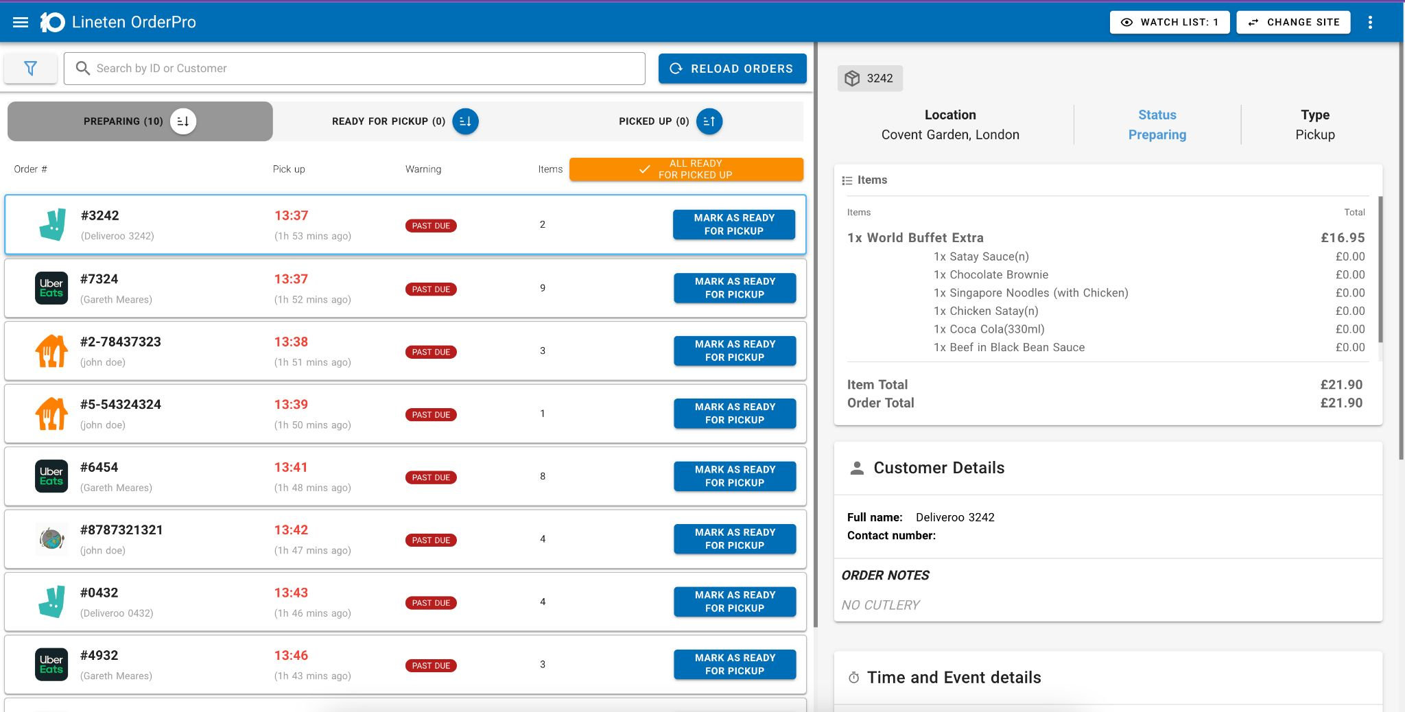Screen dimensions: 1405x712
Task: Toggle sort order on Ready For Pickup
Action: pyautogui.click(x=465, y=121)
